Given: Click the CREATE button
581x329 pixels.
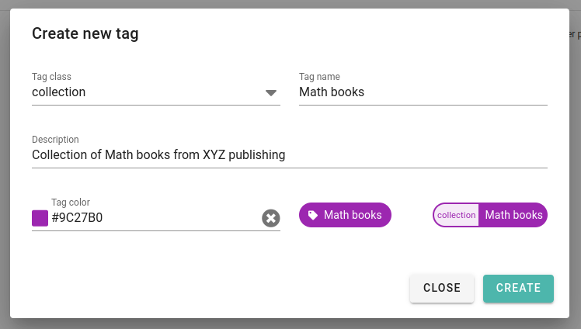Looking at the screenshot, I should coord(518,289).
